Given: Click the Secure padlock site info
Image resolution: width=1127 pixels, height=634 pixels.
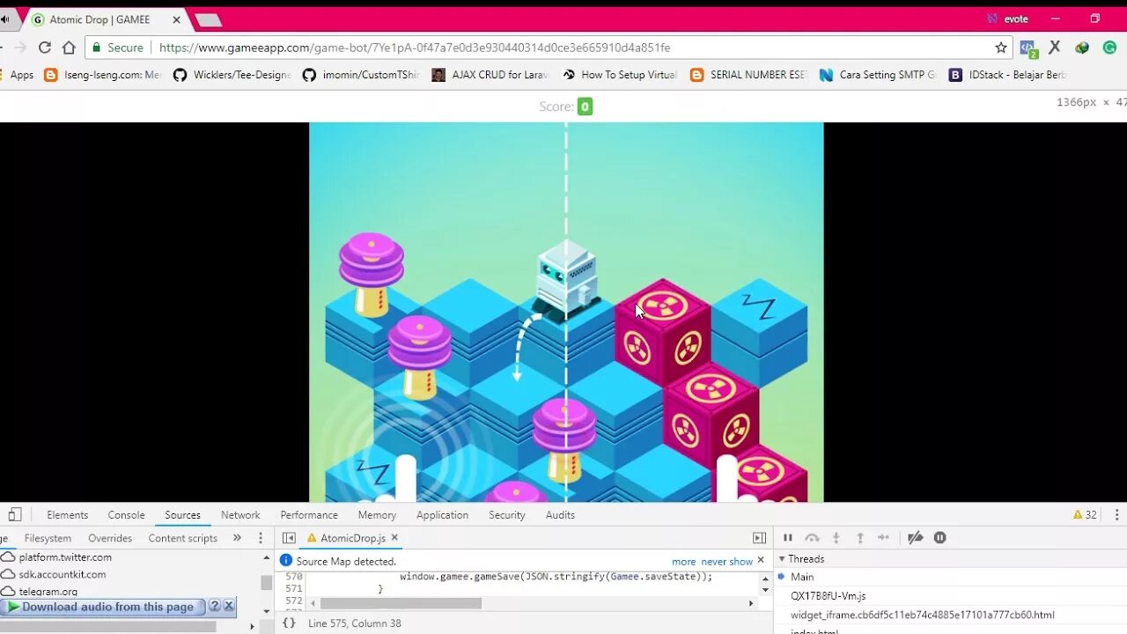Looking at the screenshot, I should click(x=116, y=48).
